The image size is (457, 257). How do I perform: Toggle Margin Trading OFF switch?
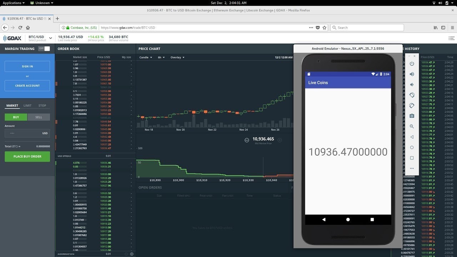click(x=44, y=49)
